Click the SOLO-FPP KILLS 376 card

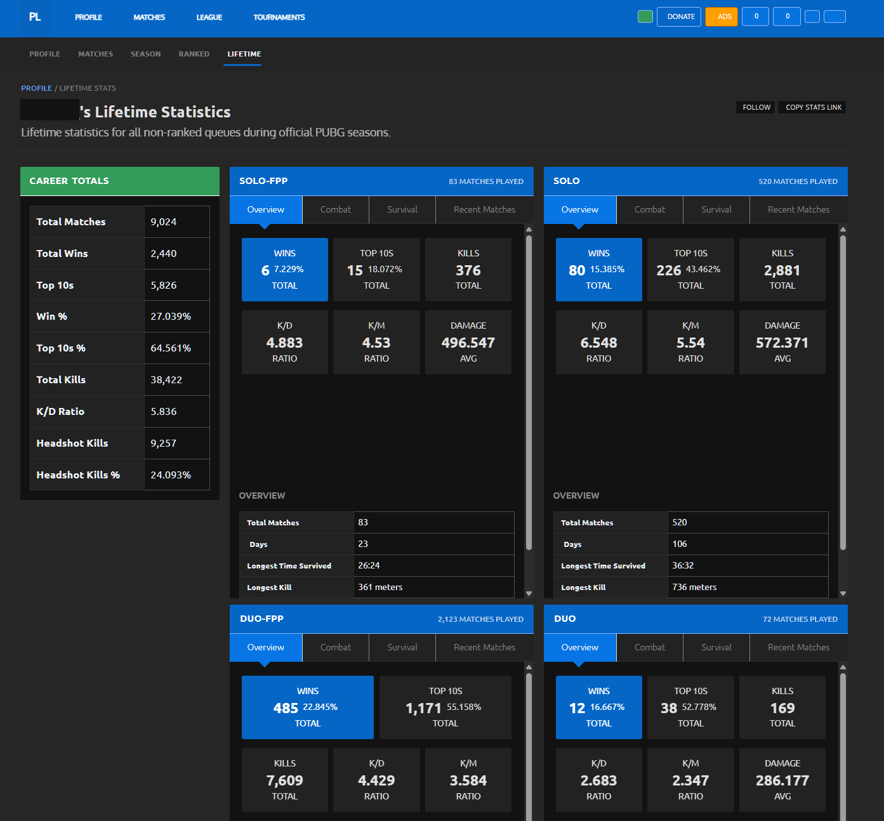click(468, 270)
